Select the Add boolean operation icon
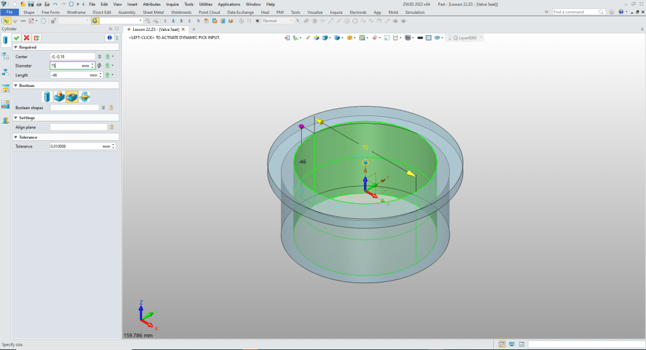 tap(59, 96)
